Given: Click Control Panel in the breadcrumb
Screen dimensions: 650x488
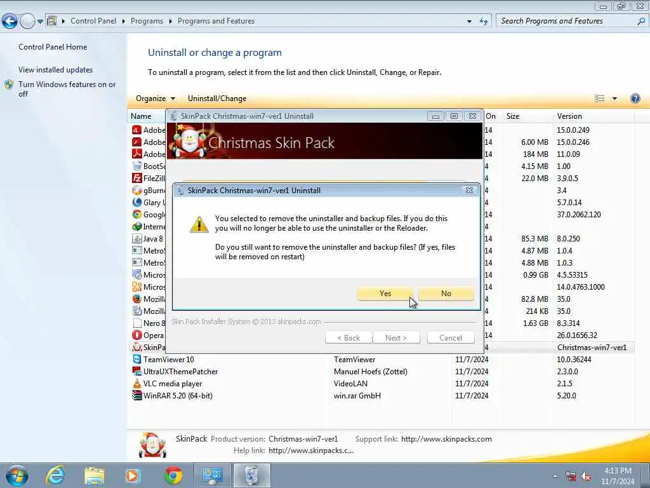Looking at the screenshot, I should pyautogui.click(x=93, y=21).
